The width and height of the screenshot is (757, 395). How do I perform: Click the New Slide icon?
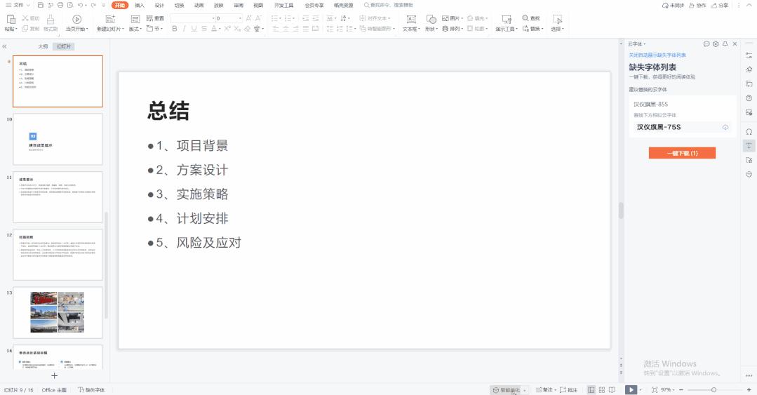(x=110, y=20)
